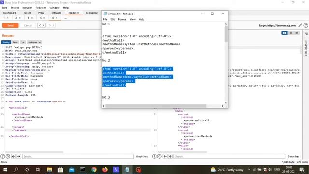Click next match arrow in response search

point(170,156)
